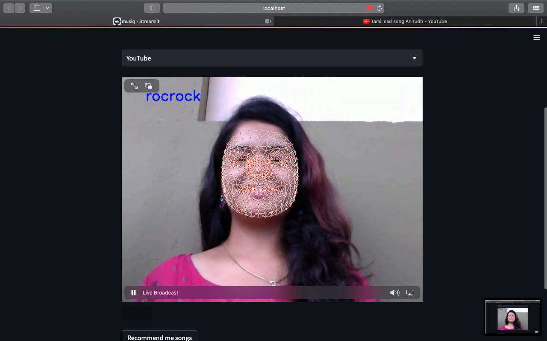Image resolution: width=547 pixels, height=341 pixels.
Task: Click the picture-in-picture thumbnail at bottom right
Action: (x=512, y=317)
